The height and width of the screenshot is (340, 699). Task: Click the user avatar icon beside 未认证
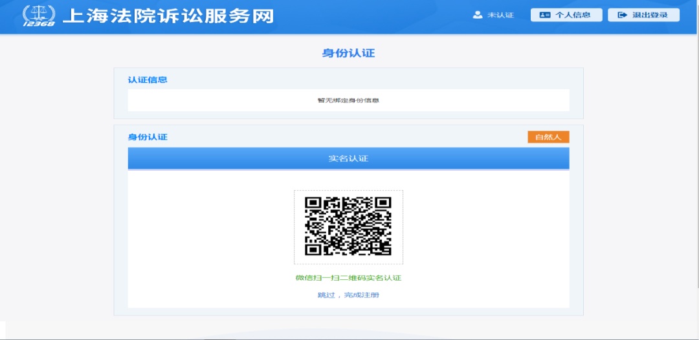point(478,15)
